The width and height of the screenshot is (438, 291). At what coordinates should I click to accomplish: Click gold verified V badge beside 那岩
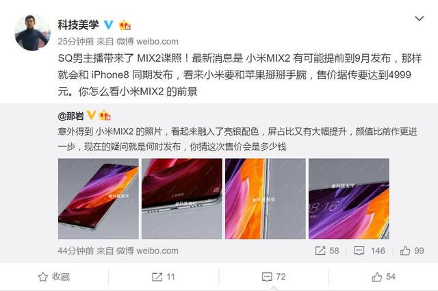[x=91, y=115]
